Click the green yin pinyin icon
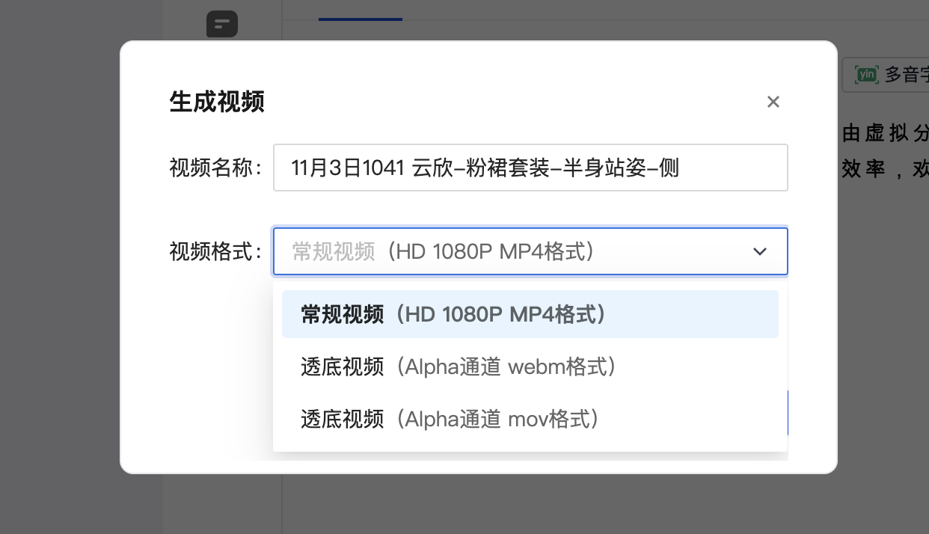The image size is (929, 534). (867, 75)
